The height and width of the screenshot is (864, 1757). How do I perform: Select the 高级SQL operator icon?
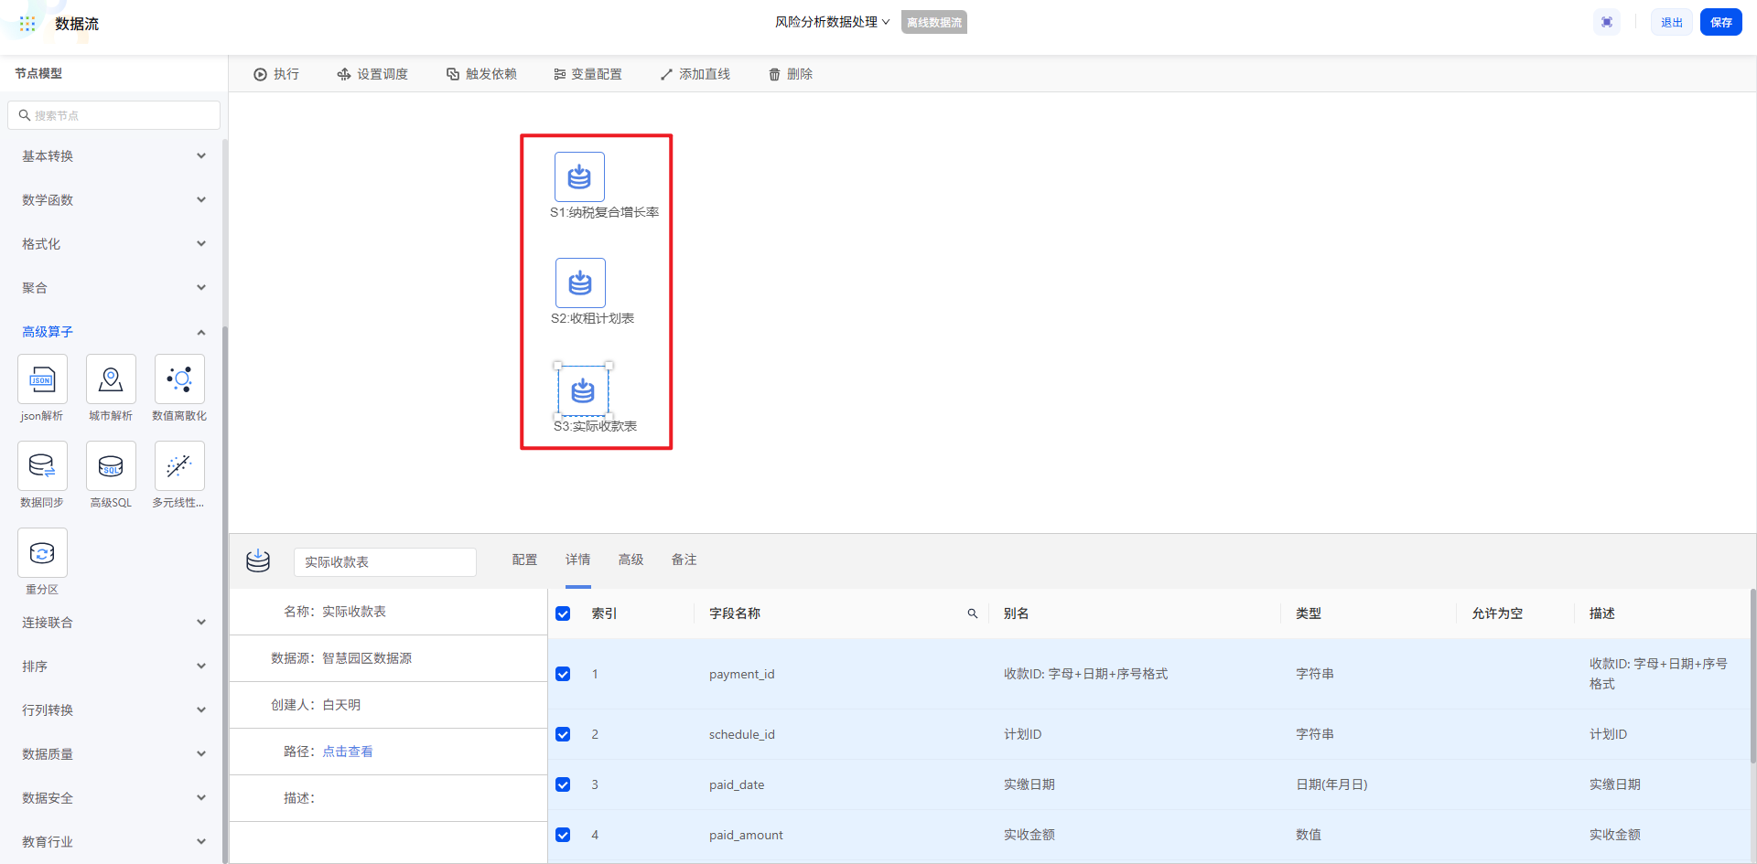[x=111, y=465]
